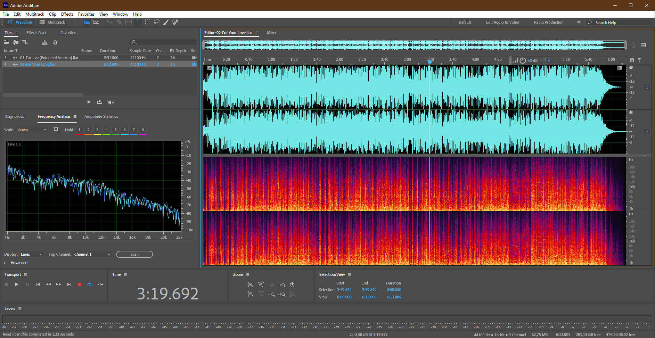Screen dimensions: 655x338
Task: Open the Effects menu
Action: (67, 14)
